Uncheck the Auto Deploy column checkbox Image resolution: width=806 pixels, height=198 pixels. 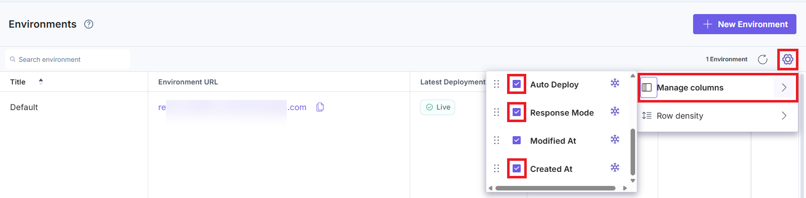point(517,84)
